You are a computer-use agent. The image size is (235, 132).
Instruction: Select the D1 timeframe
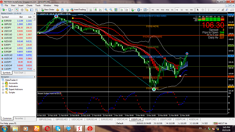pos(182,10)
